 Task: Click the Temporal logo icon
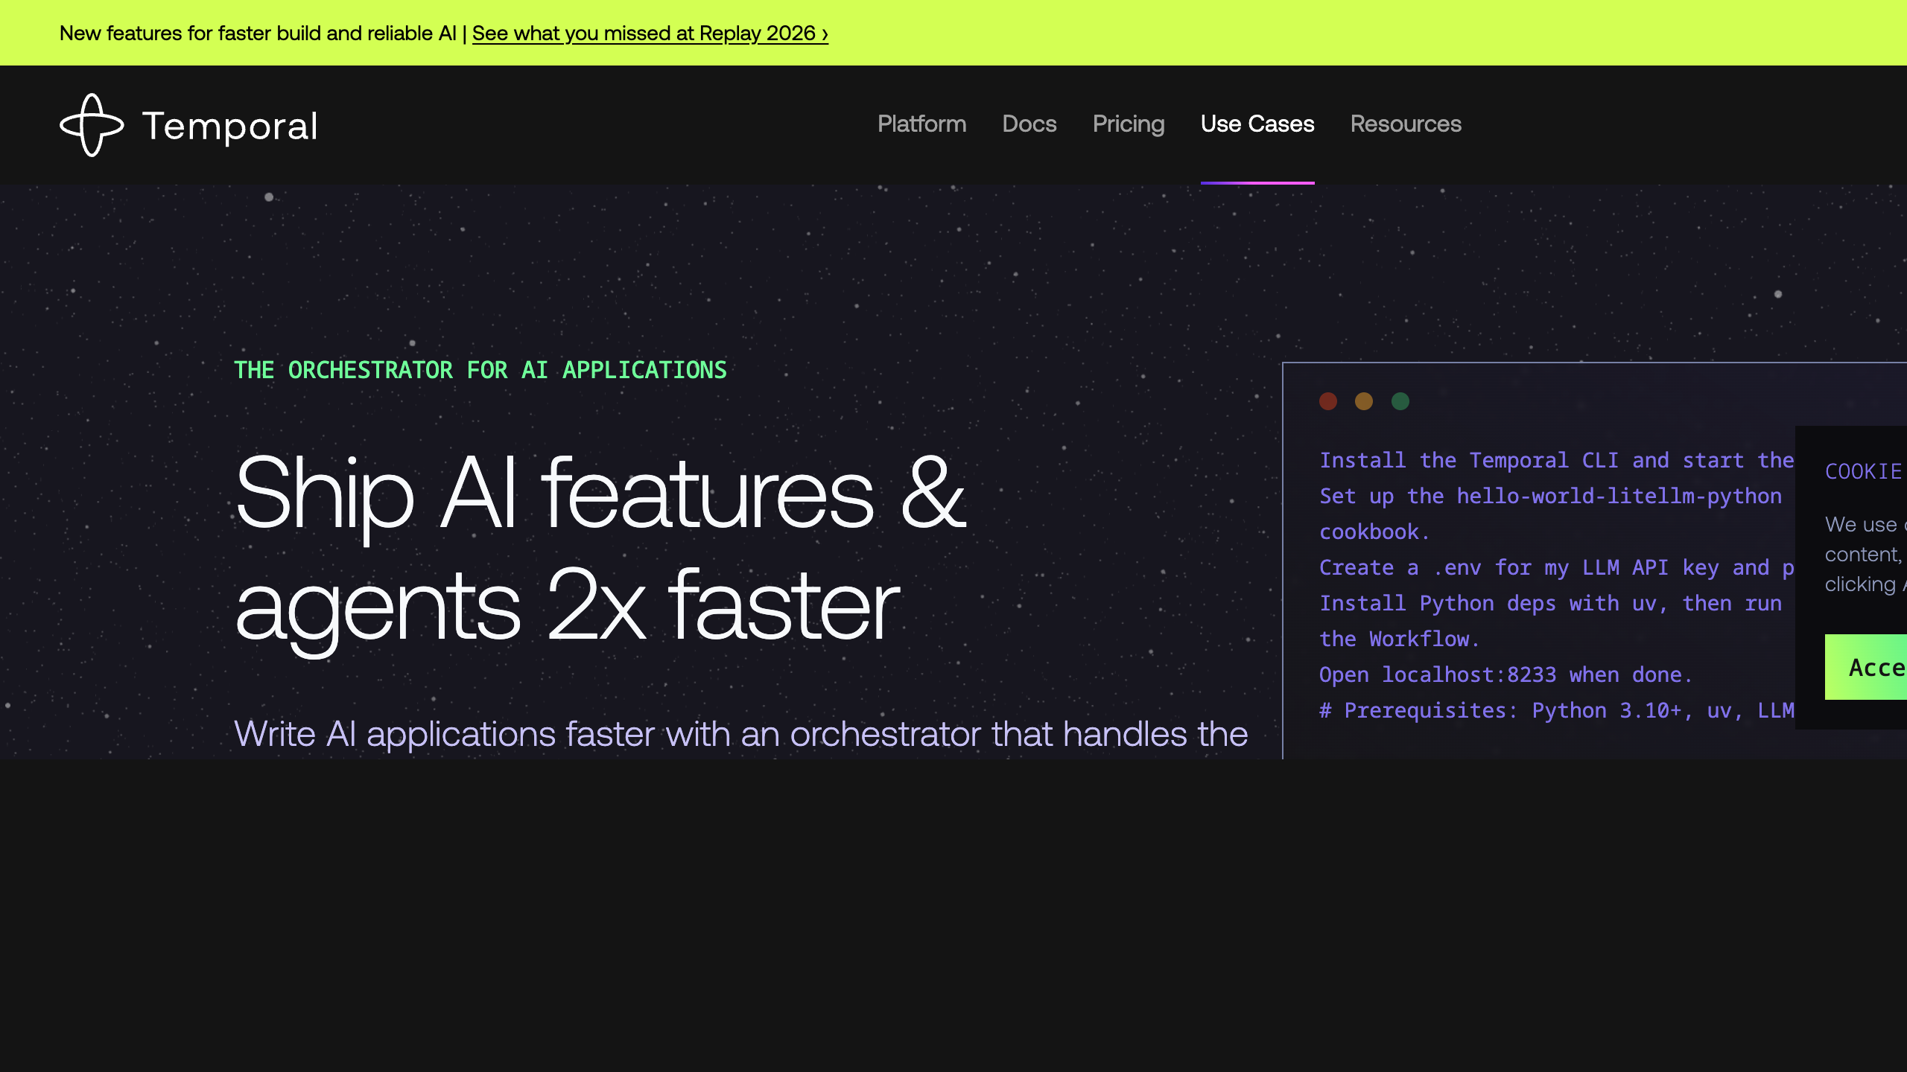click(x=92, y=125)
